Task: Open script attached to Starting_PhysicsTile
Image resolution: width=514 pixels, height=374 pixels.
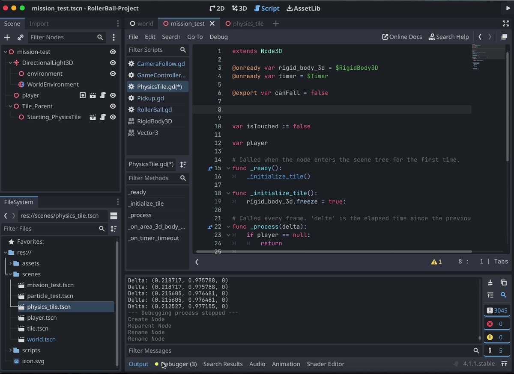Action: pos(103,117)
